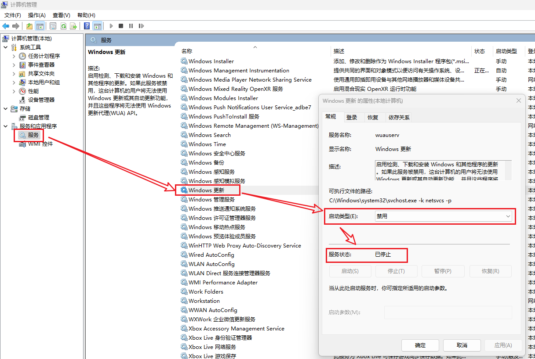Click the 取消 button
Screen dimensions: 535x359
pos(462,345)
